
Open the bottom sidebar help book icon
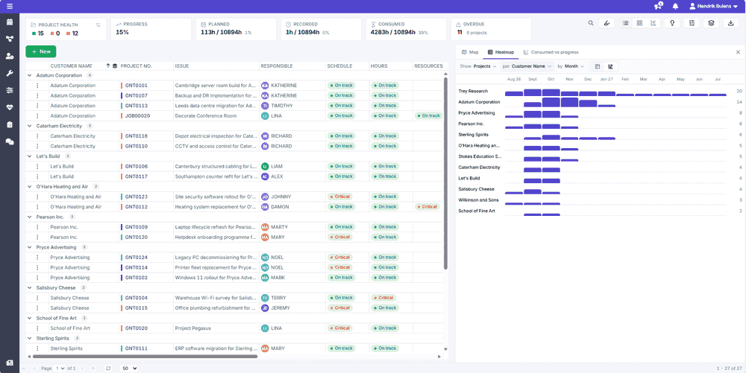click(x=10, y=363)
